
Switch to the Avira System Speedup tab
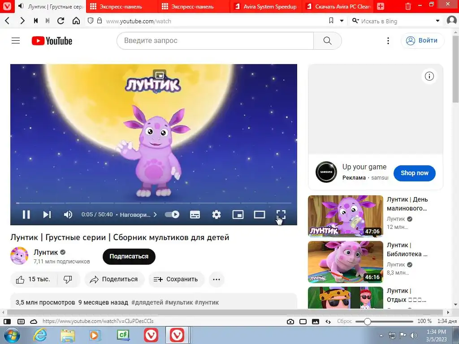click(x=266, y=6)
